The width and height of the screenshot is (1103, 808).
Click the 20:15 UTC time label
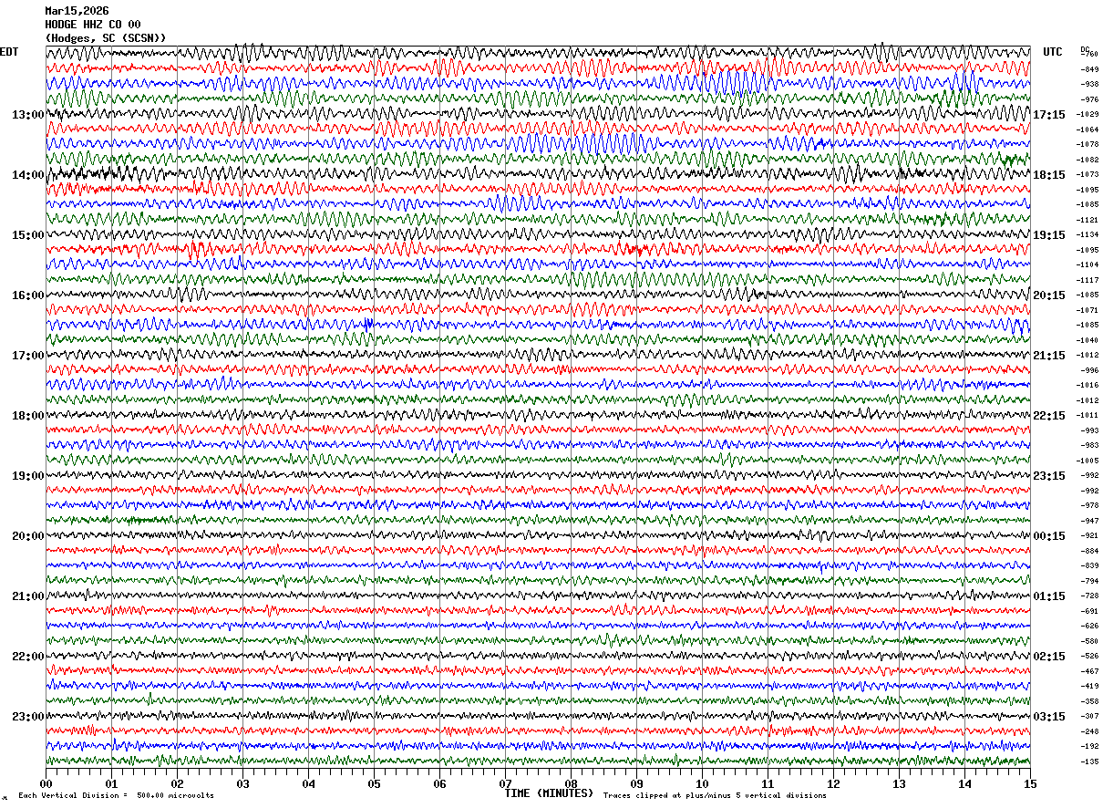[1049, 295]
